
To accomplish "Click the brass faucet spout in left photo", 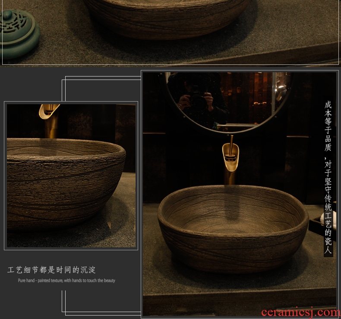I will pyautogui.click(x=47, y=111).
